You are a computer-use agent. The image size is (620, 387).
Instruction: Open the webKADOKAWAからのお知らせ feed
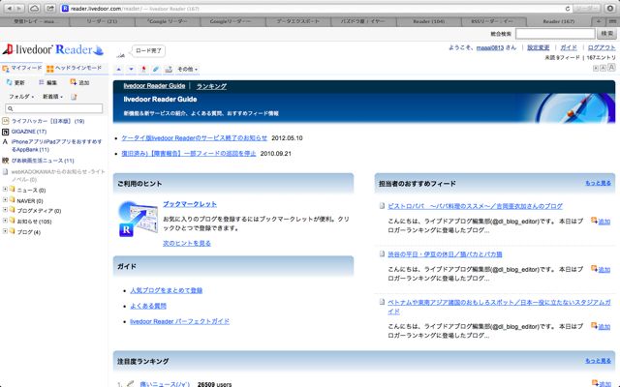tap(58, 175)
